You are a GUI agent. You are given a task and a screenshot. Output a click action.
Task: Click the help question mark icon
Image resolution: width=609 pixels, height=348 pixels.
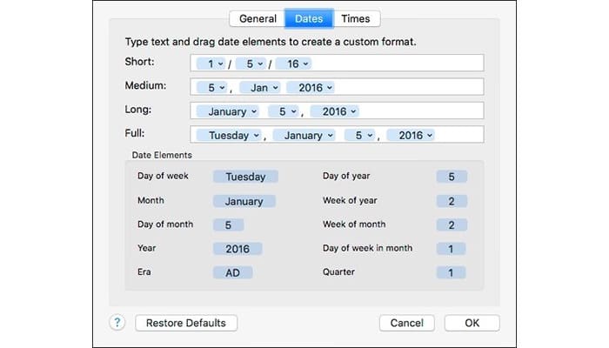117,323
